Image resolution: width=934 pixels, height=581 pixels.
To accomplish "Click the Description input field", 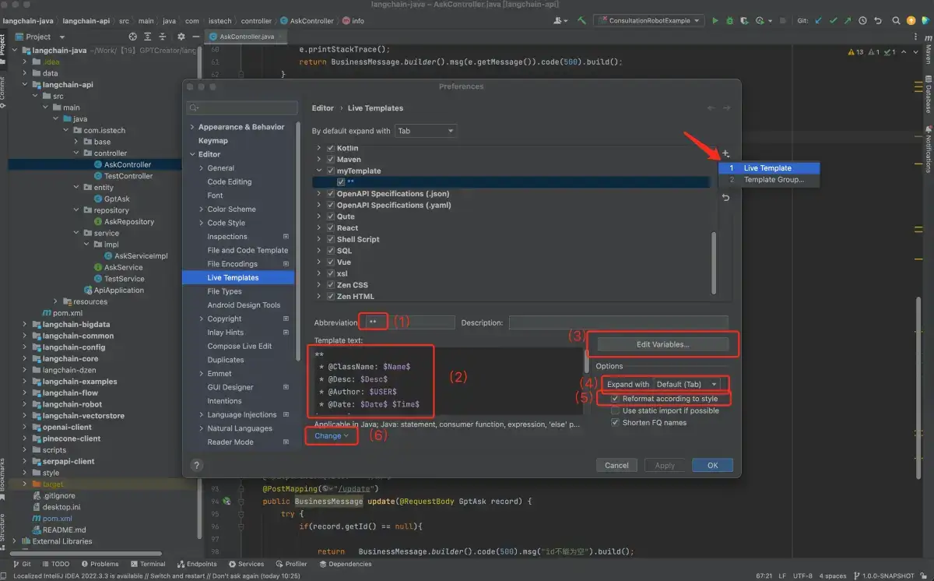I will coord(618,322).
